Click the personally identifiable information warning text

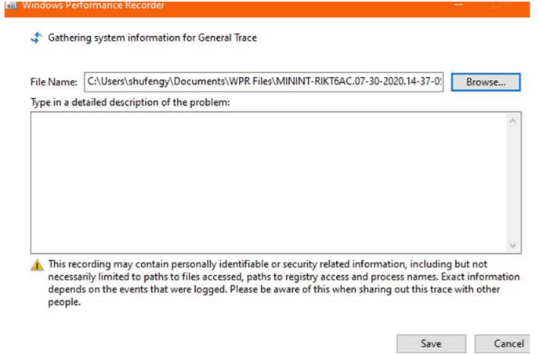pos(284,283)
